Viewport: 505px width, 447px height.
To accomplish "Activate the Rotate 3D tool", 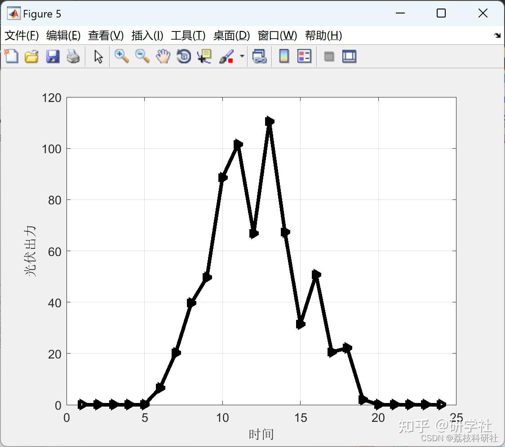I will coord(183,56).
